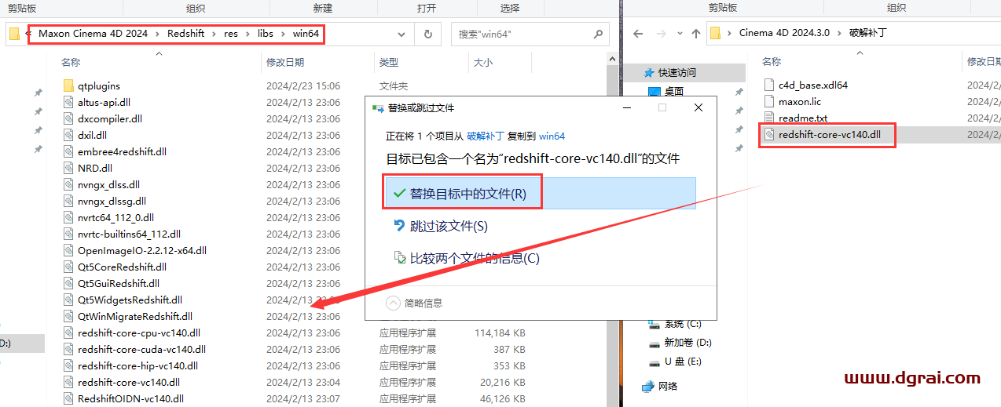The width and height of the screenshot is (1001, 407).
Task: Click the embree4redshift.dll file icon
Action: [68, 151]
